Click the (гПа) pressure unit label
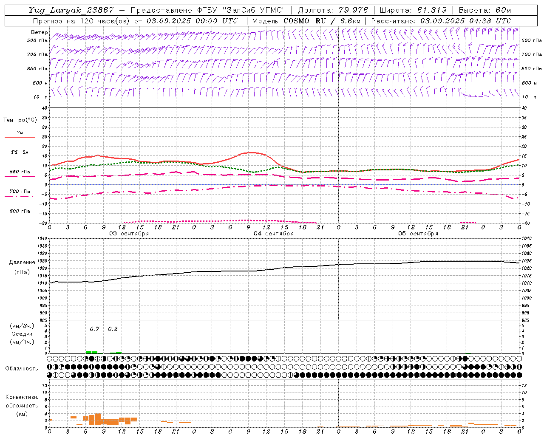Viewport: 544px width, 435px height. 22,272
